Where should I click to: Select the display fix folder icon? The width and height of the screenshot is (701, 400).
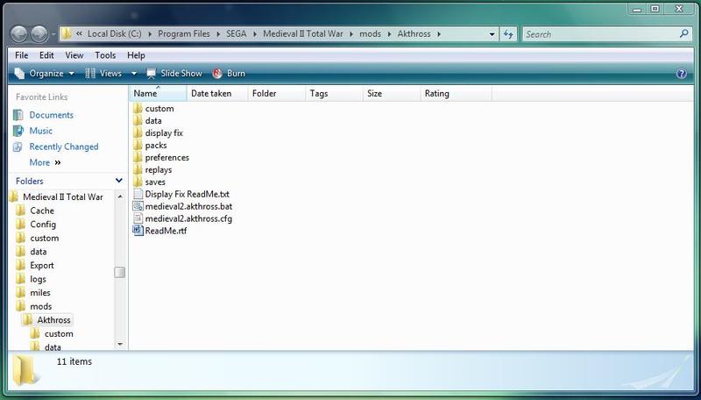point(138,132)
